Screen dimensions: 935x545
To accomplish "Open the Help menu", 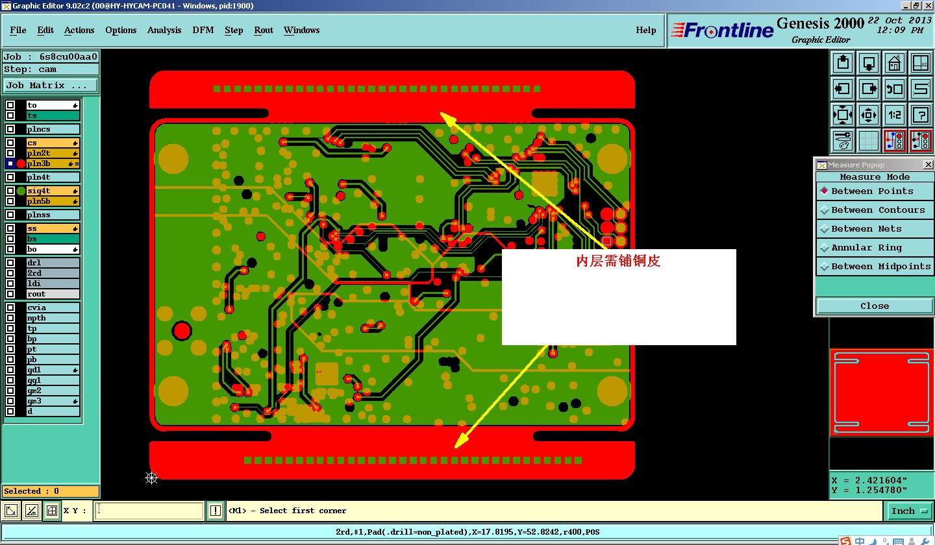I will pos(646,30).
